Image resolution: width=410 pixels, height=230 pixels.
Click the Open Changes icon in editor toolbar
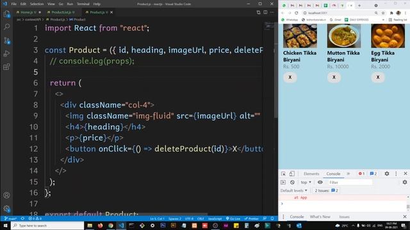tap(258, 12)
